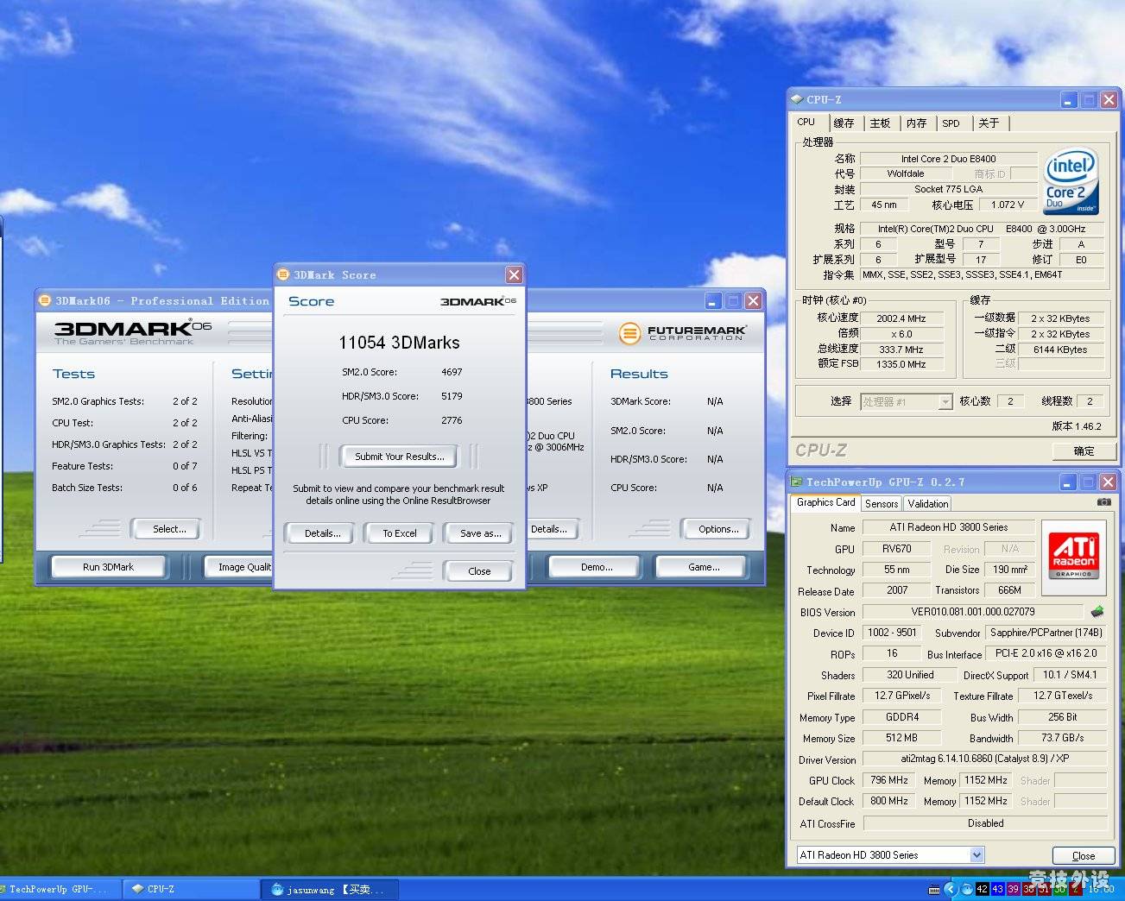Switch to the 主板 tab in CPU-Z

click(880, 123)
